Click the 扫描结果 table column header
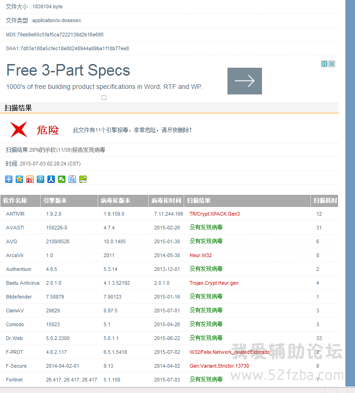Viewport: 355px width, 393px height. [x=247, y=201]
